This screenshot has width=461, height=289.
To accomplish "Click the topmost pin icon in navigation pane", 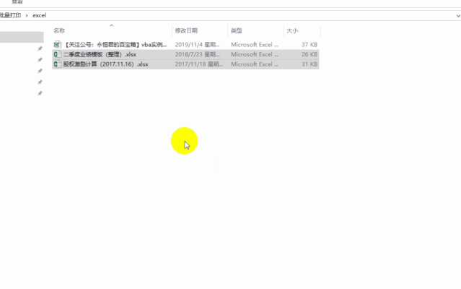I will (40, 49).
